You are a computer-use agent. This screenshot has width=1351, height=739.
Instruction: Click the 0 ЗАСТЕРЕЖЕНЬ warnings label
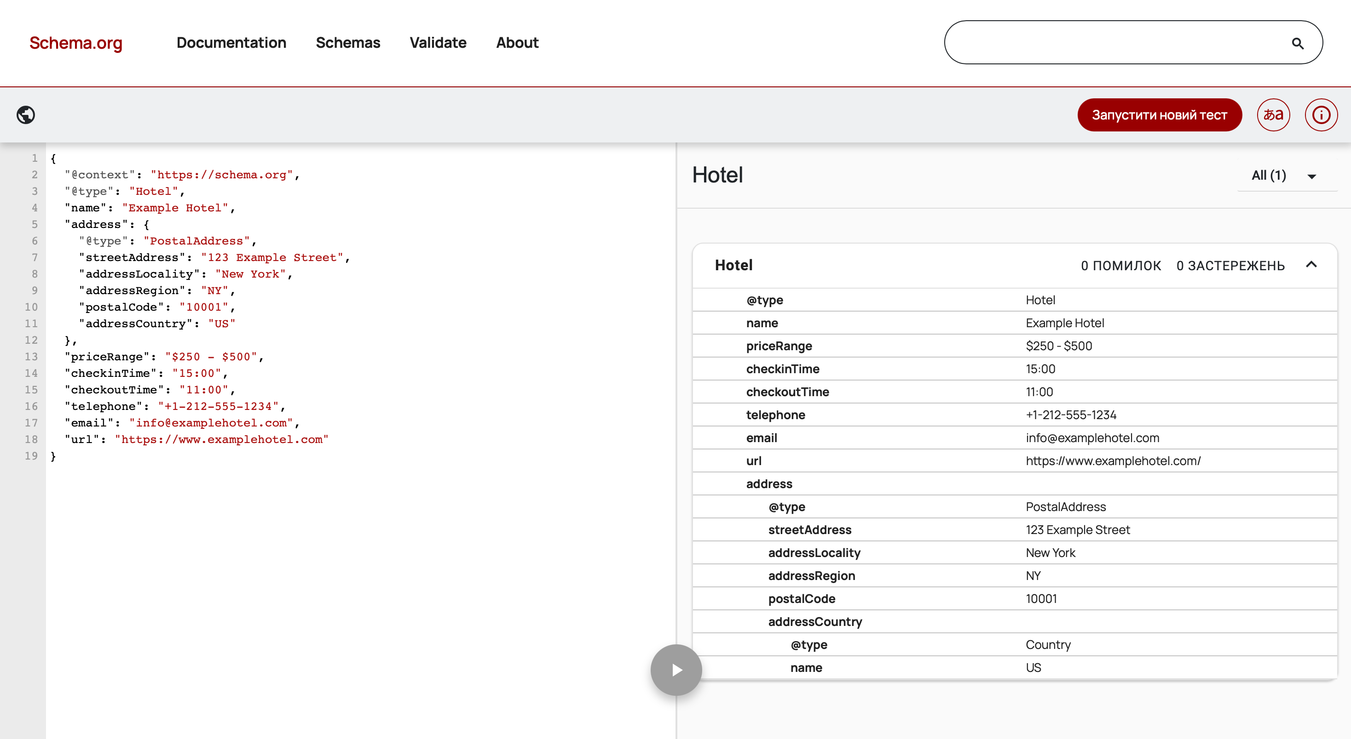(1230, 266)
